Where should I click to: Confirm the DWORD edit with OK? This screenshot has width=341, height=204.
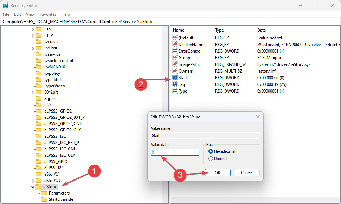[218, 172]
